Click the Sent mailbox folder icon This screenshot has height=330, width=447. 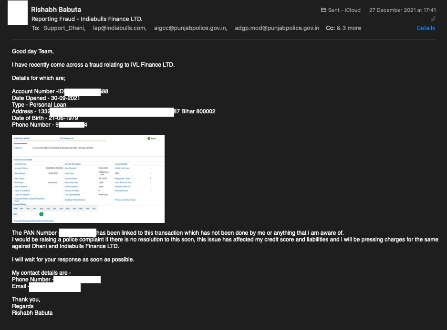point(323,10)
